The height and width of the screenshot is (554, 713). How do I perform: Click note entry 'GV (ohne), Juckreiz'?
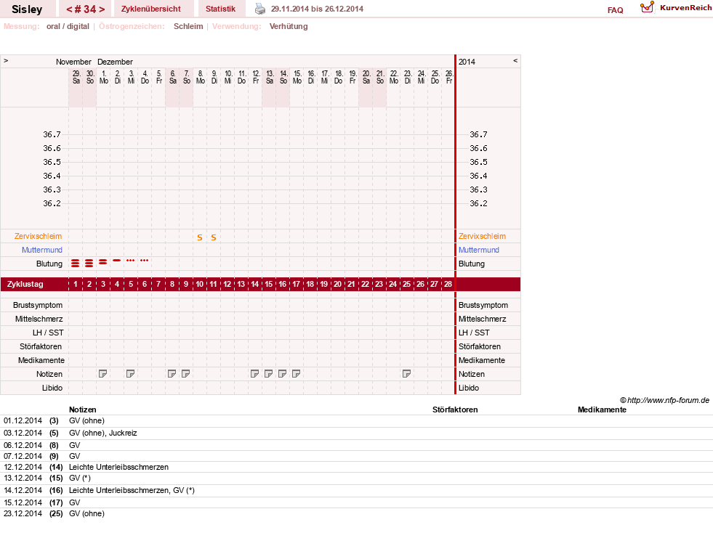click(102, 433)
